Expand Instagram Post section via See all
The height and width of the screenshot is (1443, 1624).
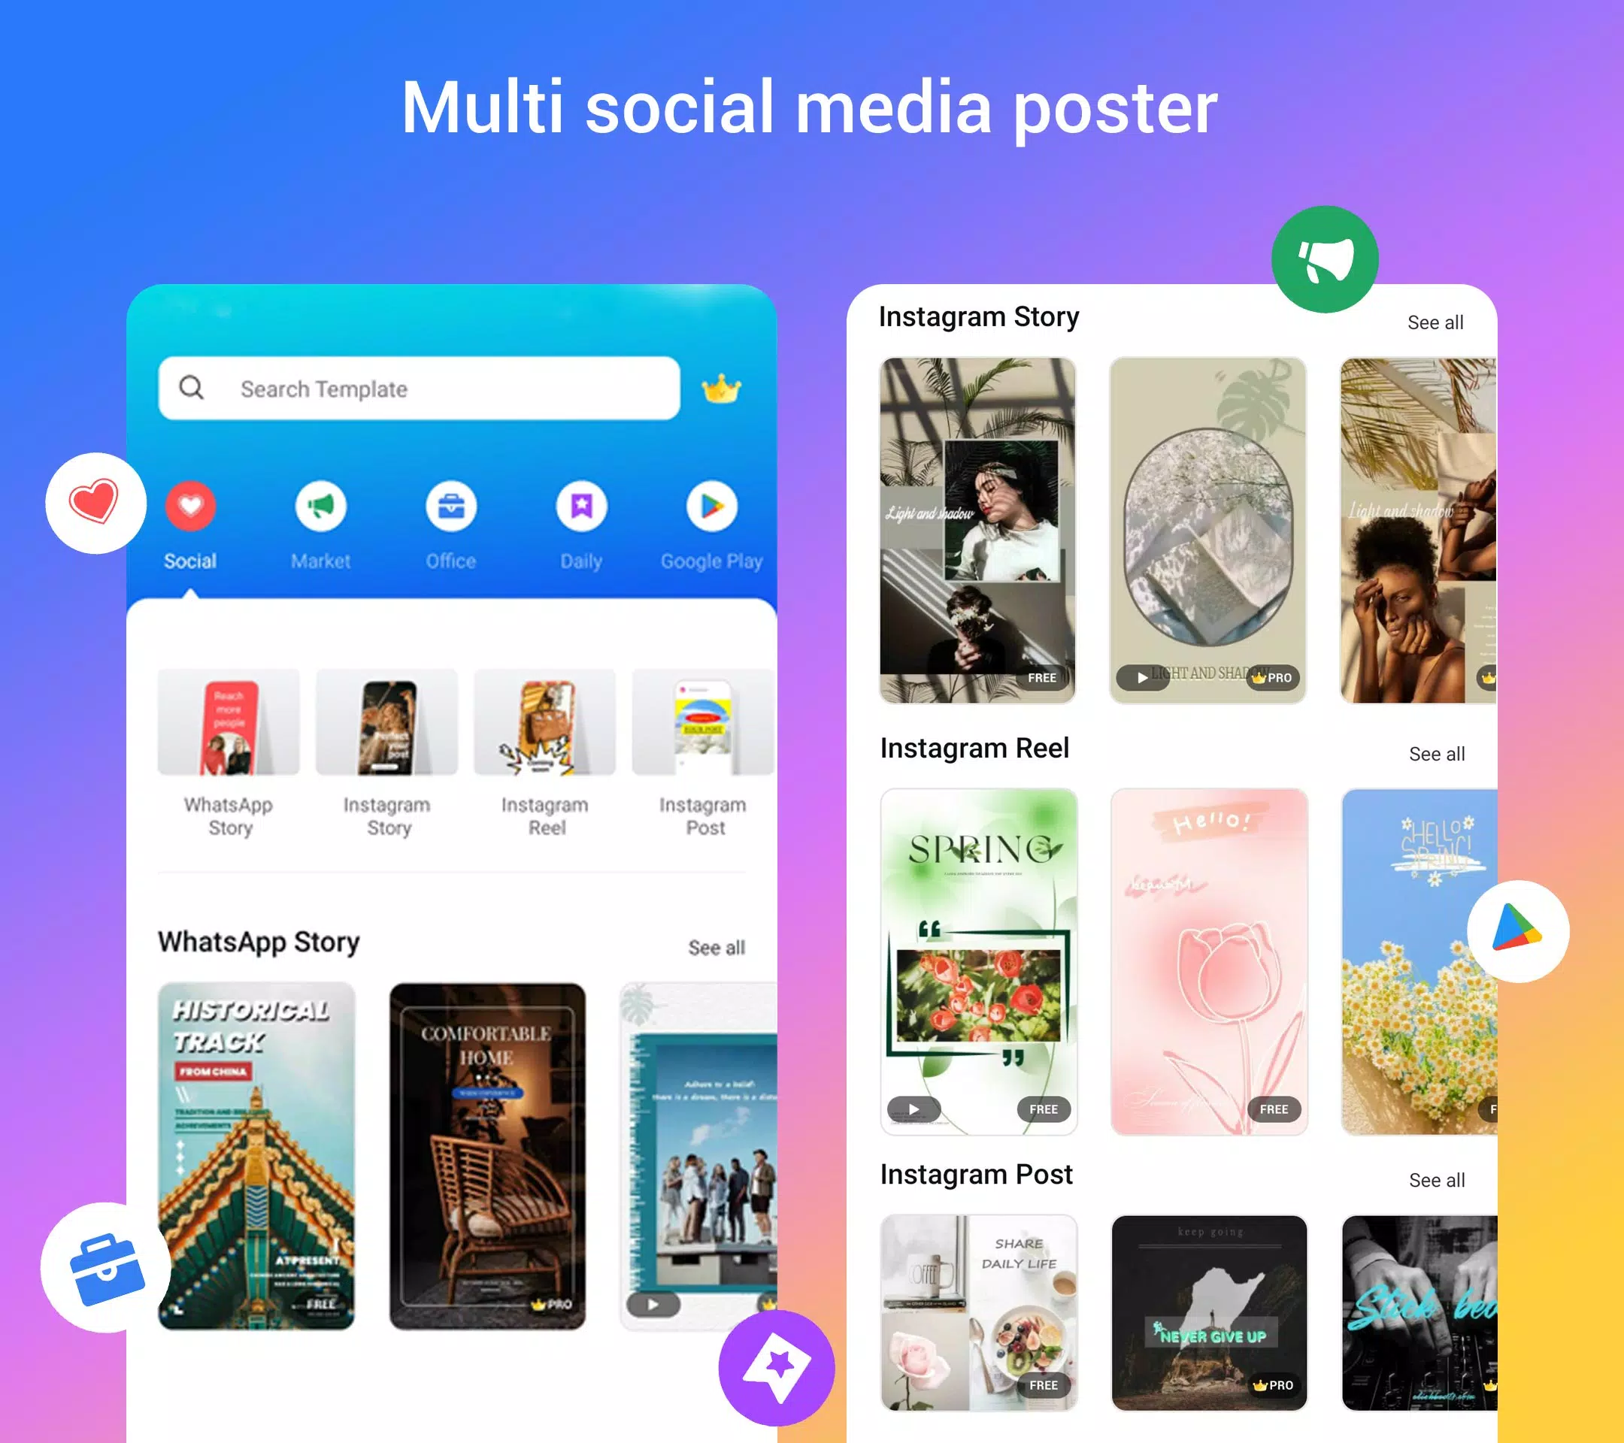(1432, 1178)
